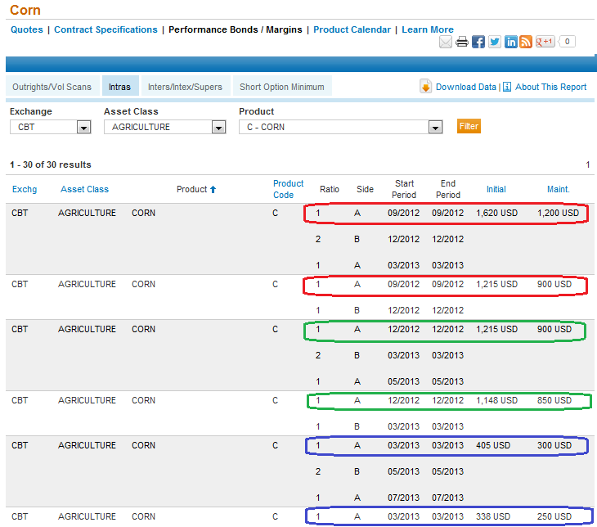Click the Google +1 button
The height and width of the screenshot is (527, 597).
(545, 42)
